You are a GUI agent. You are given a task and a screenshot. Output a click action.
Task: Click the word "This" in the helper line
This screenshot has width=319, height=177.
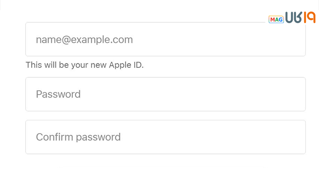[x=33, y=65]
